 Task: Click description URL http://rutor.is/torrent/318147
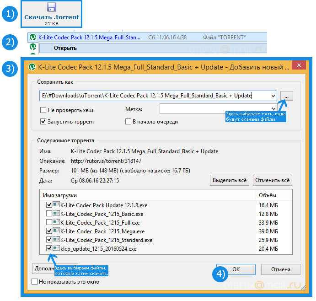(x=106, y=161)
